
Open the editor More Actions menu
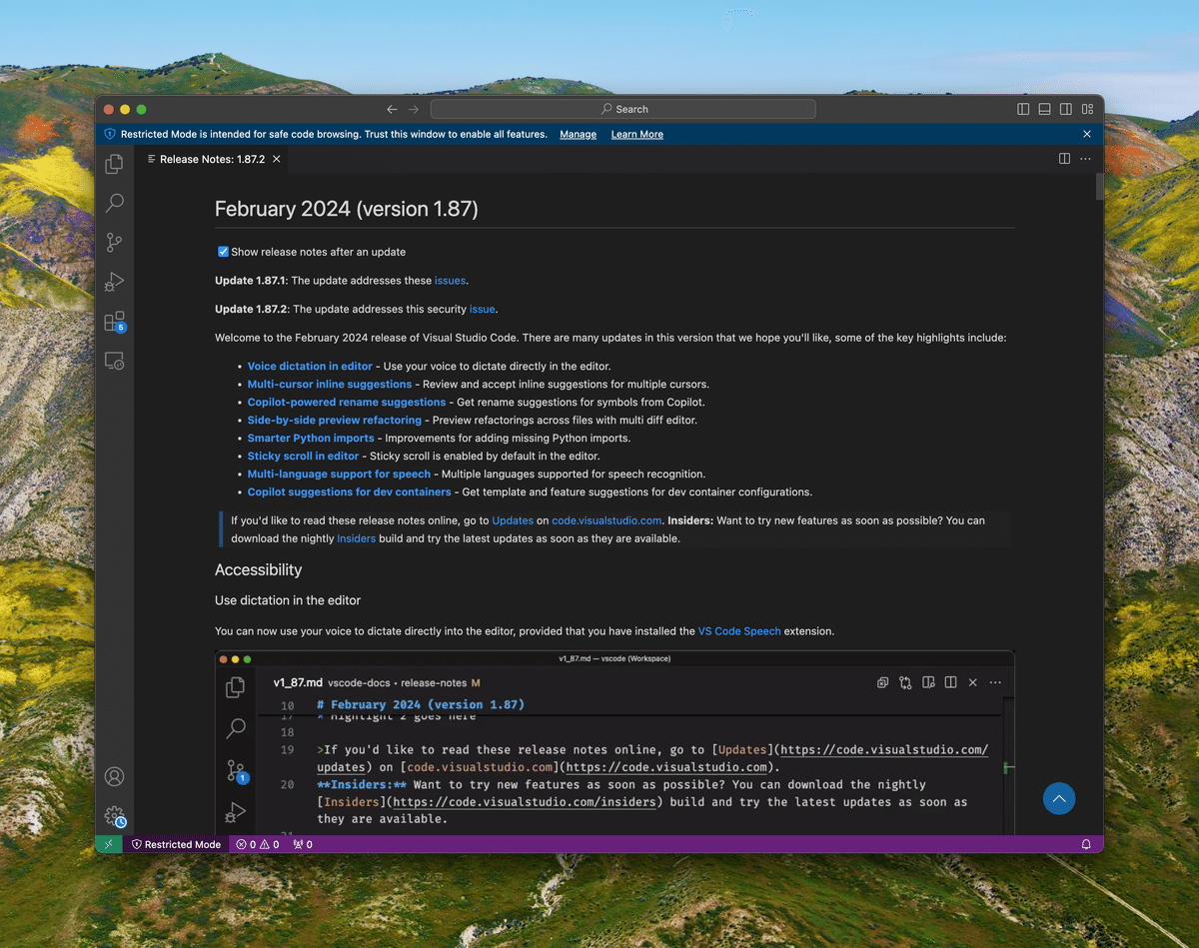click(1085, 159)
